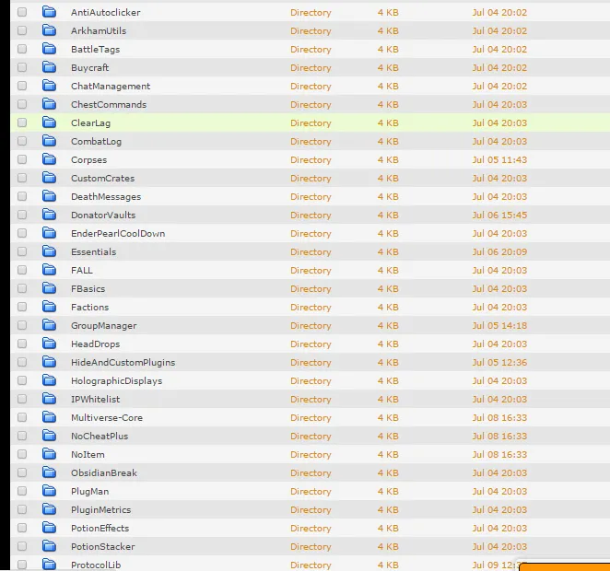Screen dimensions: 610x571
Task: Open the ClearLag folder icon
Action: click(x=49, y=122)
